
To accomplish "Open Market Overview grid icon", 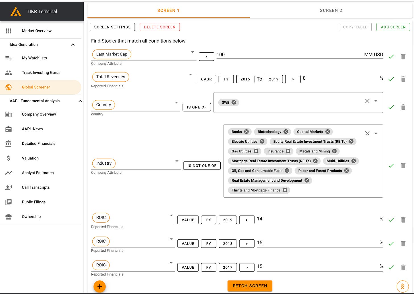I will [9, 31].
